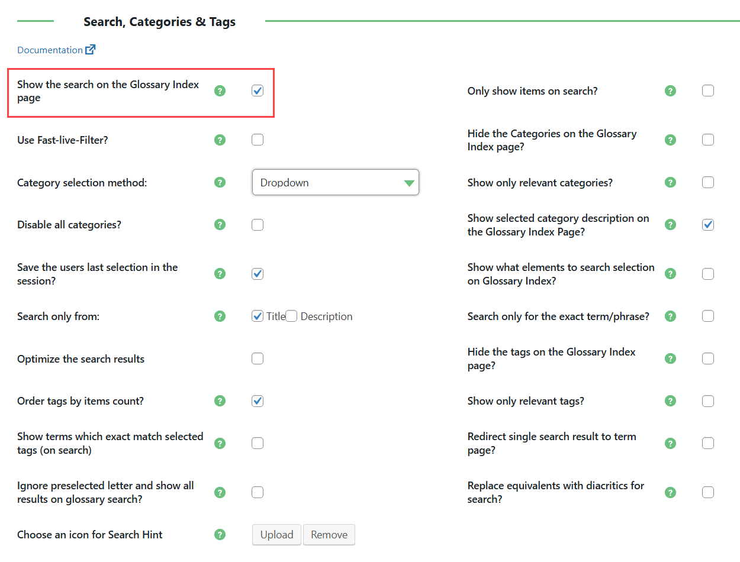Click the Optimize the search results label

(x=81, y=359)
